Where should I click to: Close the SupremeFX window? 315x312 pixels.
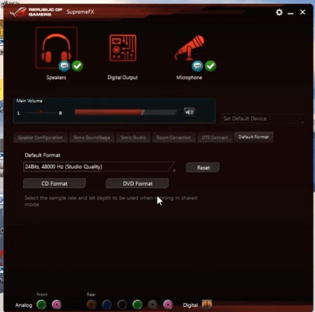[x=302, y=12]
